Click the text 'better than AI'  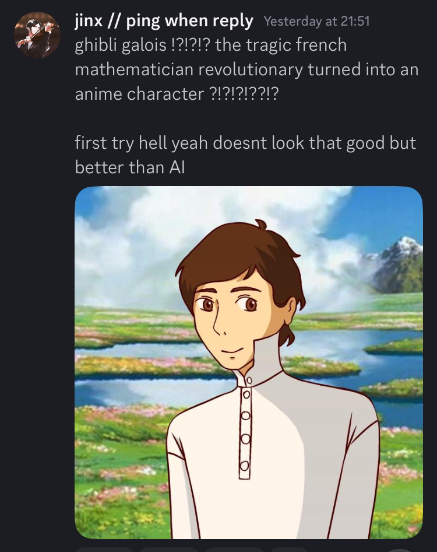pyautogui.click(x=130, y=167)
